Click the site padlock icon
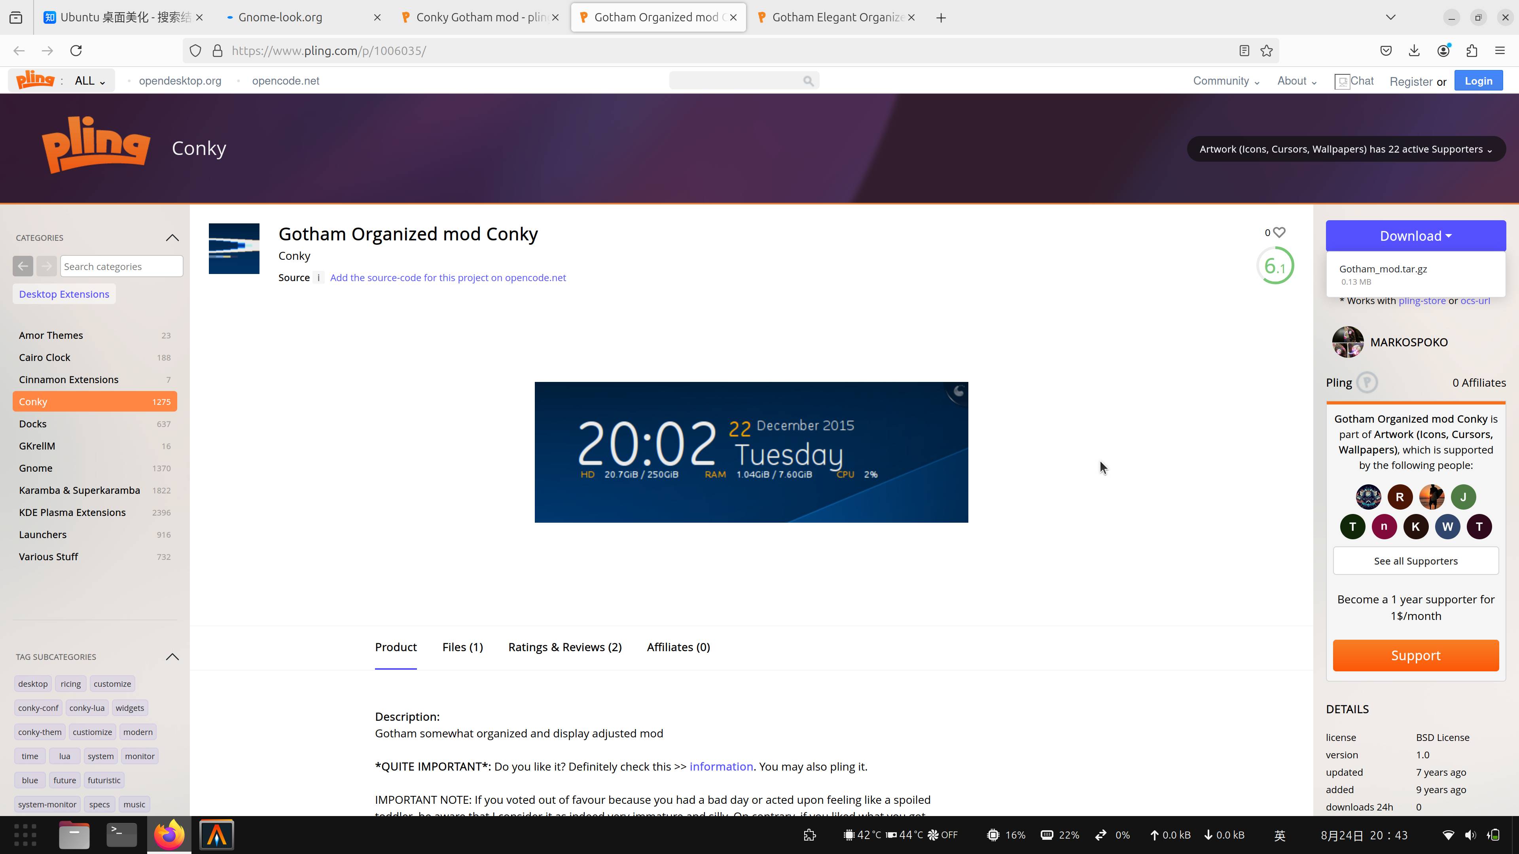 coord(217,51)
